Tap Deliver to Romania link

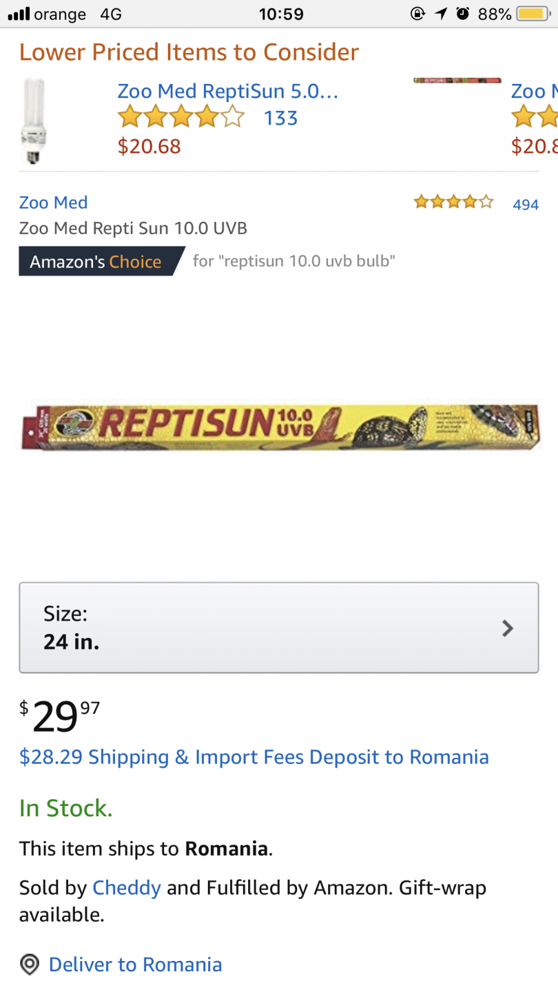pyautogui.click(x=135, y=964)
